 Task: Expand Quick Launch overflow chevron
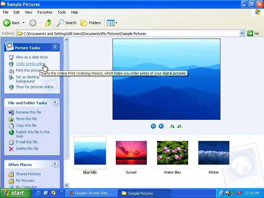coord(61,191)
